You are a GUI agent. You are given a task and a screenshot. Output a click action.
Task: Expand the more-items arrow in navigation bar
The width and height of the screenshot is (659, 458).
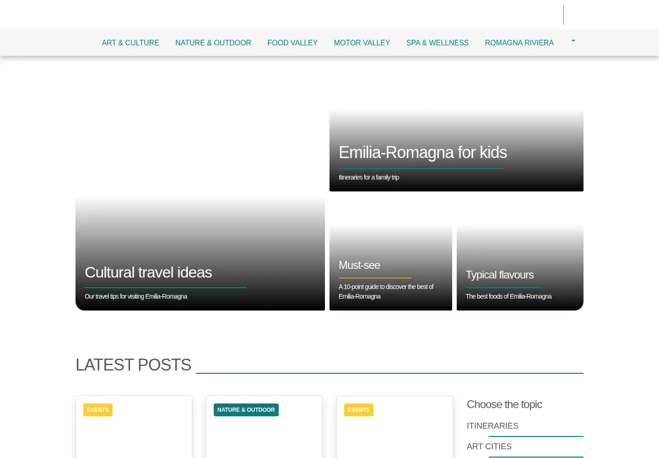(573, 41)
